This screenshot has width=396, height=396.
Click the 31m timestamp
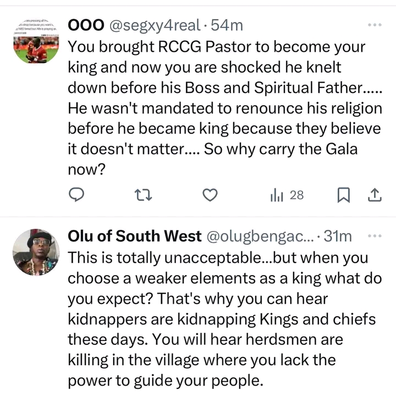[338, 237]
